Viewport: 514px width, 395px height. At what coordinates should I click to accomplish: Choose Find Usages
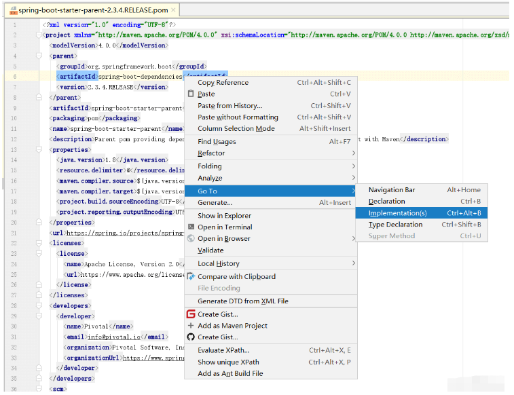[x=271, y=141]
